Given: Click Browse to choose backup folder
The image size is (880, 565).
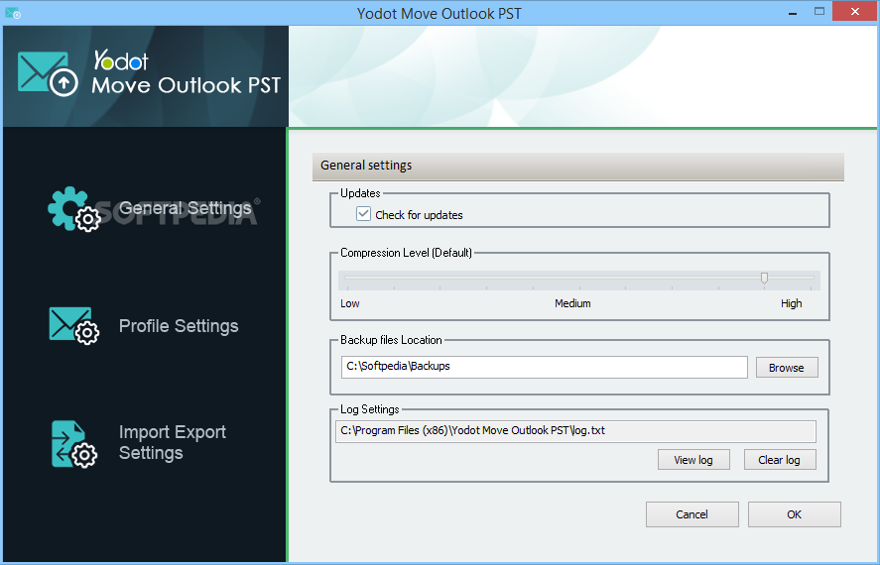Looking at the screenshot, I should click(787, 368).
